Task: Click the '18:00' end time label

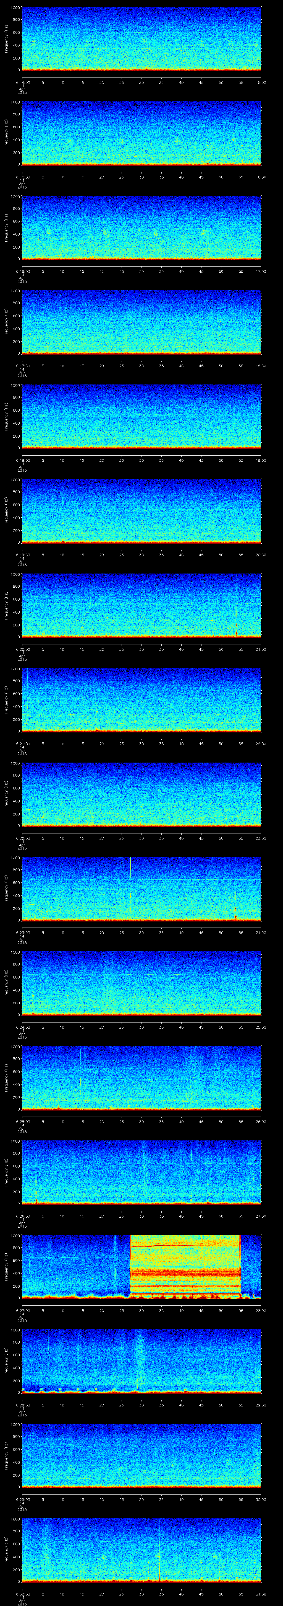Action: click(x=261, y=365)
